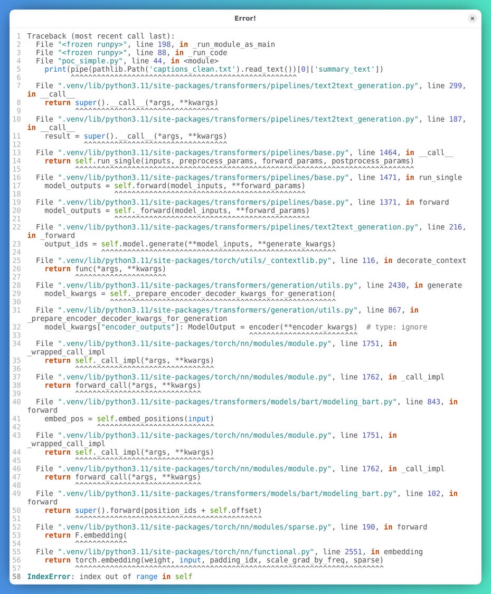This screenshot has height=594, width=491.
Task: Click "return super().__call__(*args, **kwargs)" code
Action: click(x=131, y=103)
